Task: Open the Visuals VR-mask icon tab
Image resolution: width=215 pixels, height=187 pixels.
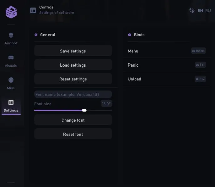Action: point(11,58)
